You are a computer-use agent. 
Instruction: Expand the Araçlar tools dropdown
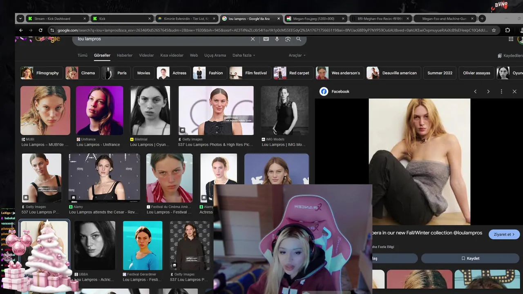click(x=297, y=55)
